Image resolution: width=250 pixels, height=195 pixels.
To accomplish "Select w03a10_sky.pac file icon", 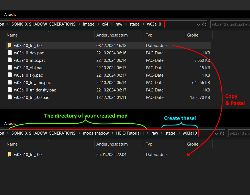I will 10,75.
